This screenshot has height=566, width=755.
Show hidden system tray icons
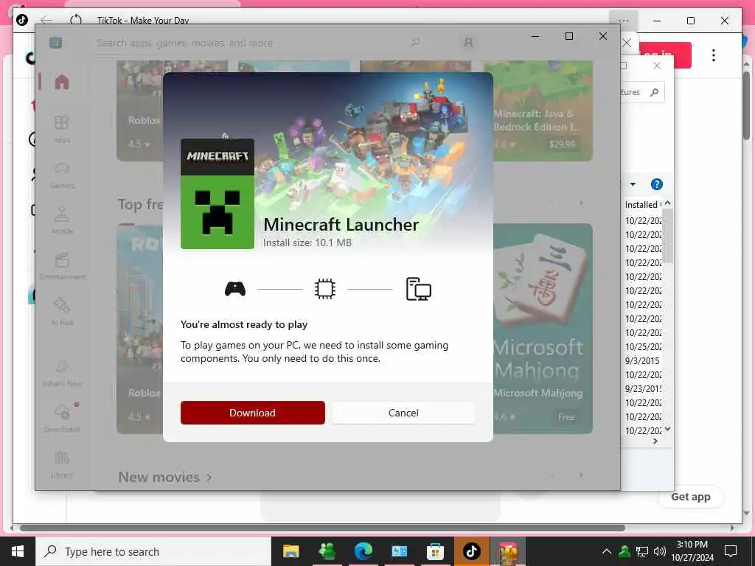coord(607,551)
